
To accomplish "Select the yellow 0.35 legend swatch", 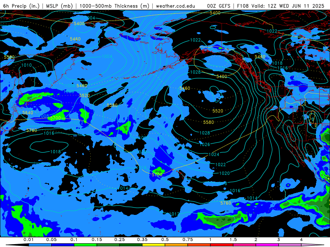I will tap(153, 245).
